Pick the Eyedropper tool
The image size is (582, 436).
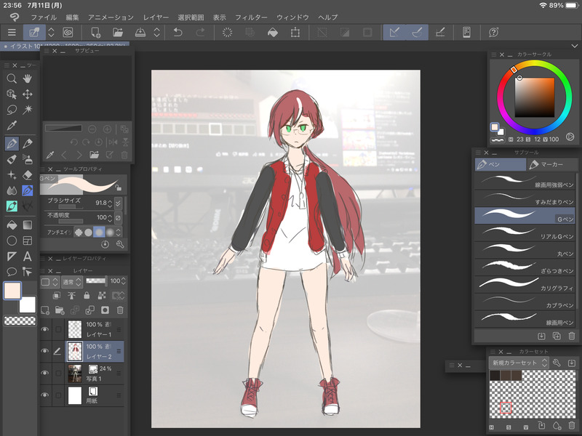[x=12, y=126]
